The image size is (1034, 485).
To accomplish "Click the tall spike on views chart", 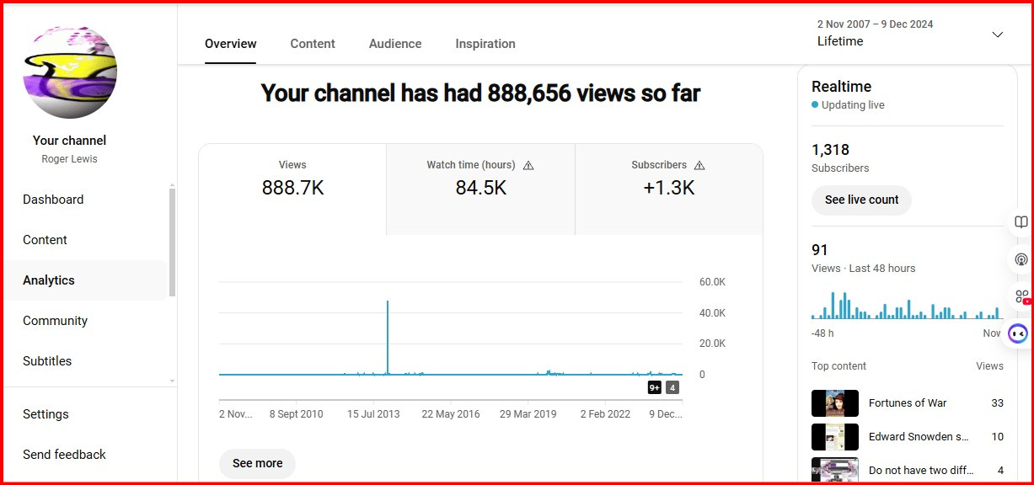I will pos(388,337).
